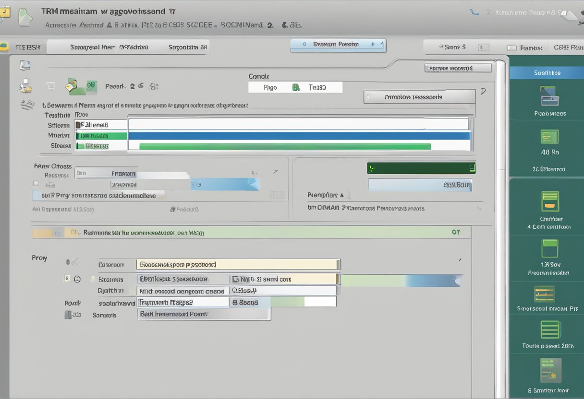This screenshot has width=584, height=399.
Task: Tick the small checkbox left of Staams row
Action: tap(68, 279)
